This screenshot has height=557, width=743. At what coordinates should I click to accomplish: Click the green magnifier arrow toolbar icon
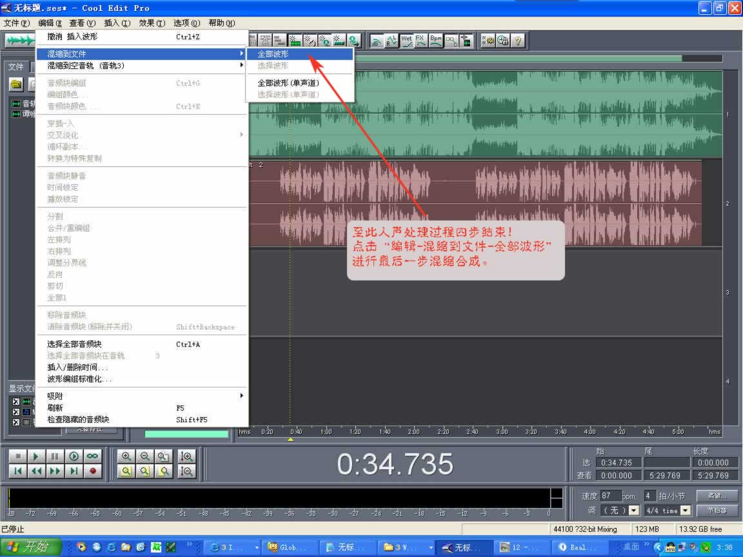point(354,41)
